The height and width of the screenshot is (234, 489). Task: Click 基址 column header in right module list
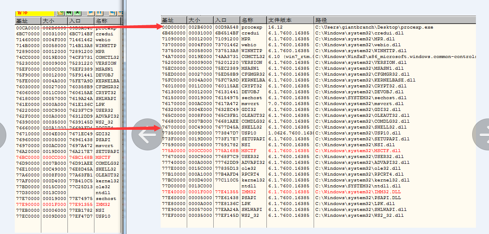(x=174, y=20)
